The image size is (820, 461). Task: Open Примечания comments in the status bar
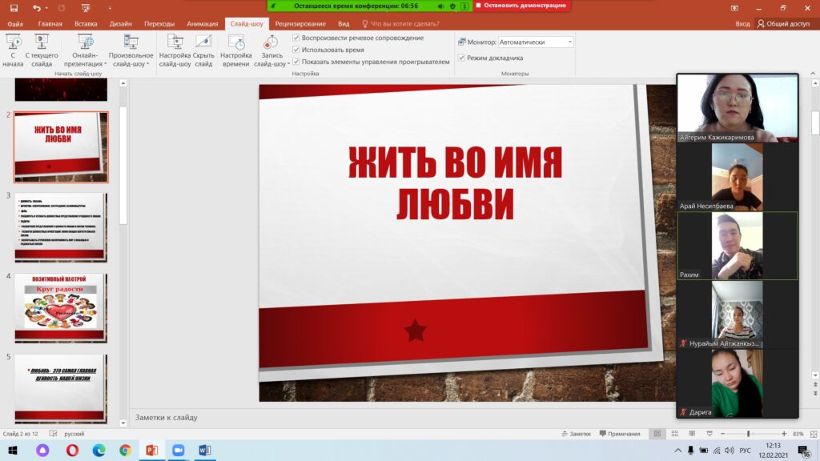tap(620, 434)
